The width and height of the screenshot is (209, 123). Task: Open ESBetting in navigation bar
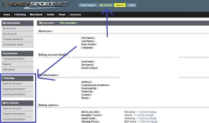(20, 14)
